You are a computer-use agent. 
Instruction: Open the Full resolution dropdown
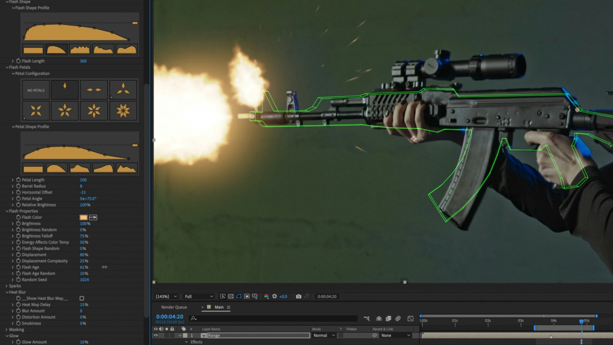pyautogui.click(x=199, y=296)
